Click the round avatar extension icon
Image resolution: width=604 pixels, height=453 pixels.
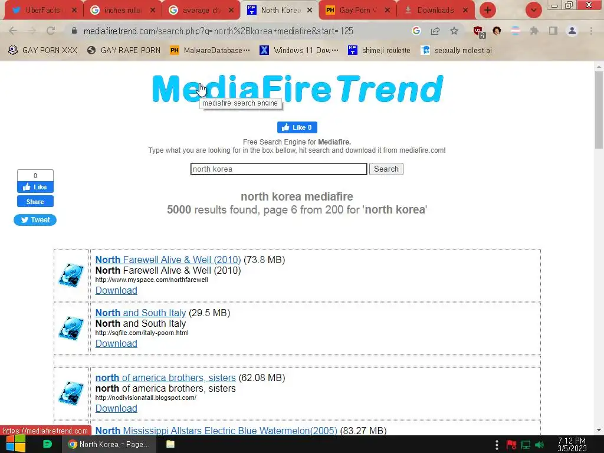click(497, 31)
